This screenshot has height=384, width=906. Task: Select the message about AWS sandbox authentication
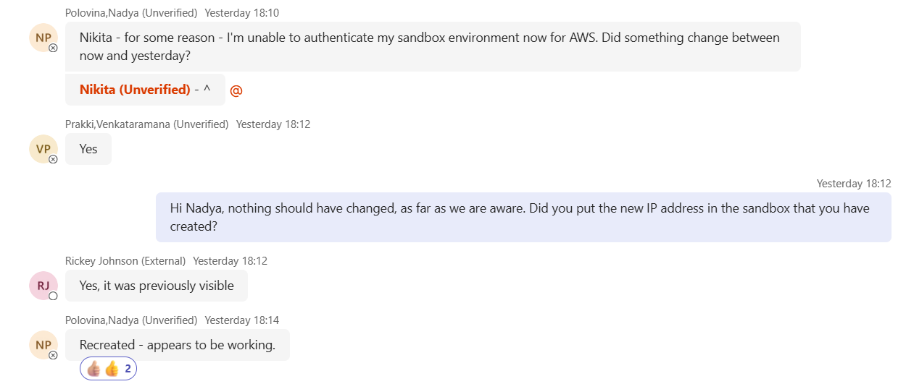pos(433,46)
